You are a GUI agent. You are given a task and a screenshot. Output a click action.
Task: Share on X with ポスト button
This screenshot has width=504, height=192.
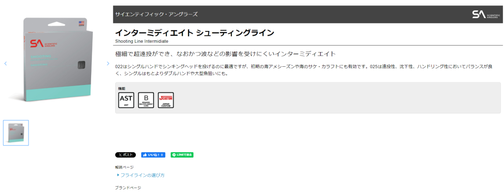126,155
